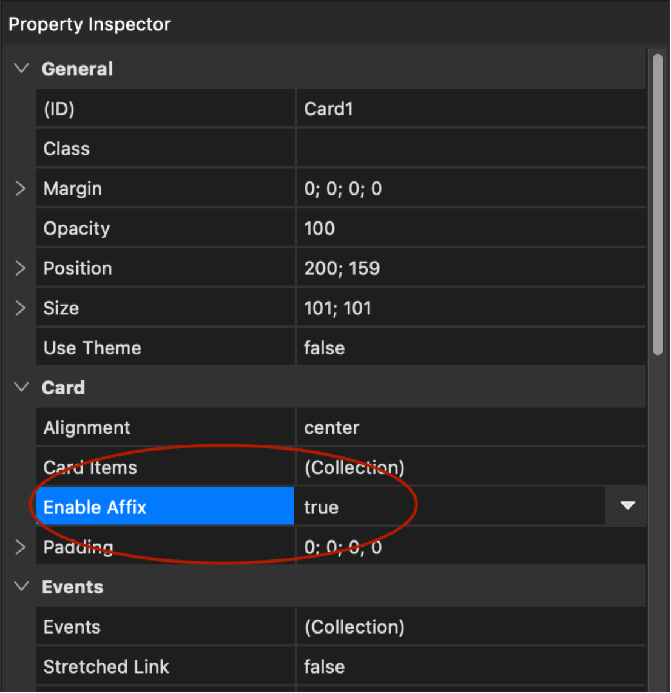Collapse the General section chevron
The height and width of the screenshot is (693, 671).
click(x=22, y=69)
